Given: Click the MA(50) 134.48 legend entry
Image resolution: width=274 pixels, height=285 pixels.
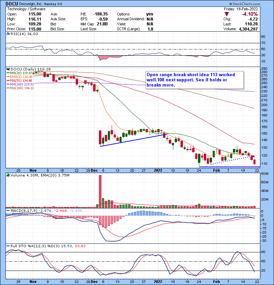Looking at the screenshot, I should click(20, 80).
